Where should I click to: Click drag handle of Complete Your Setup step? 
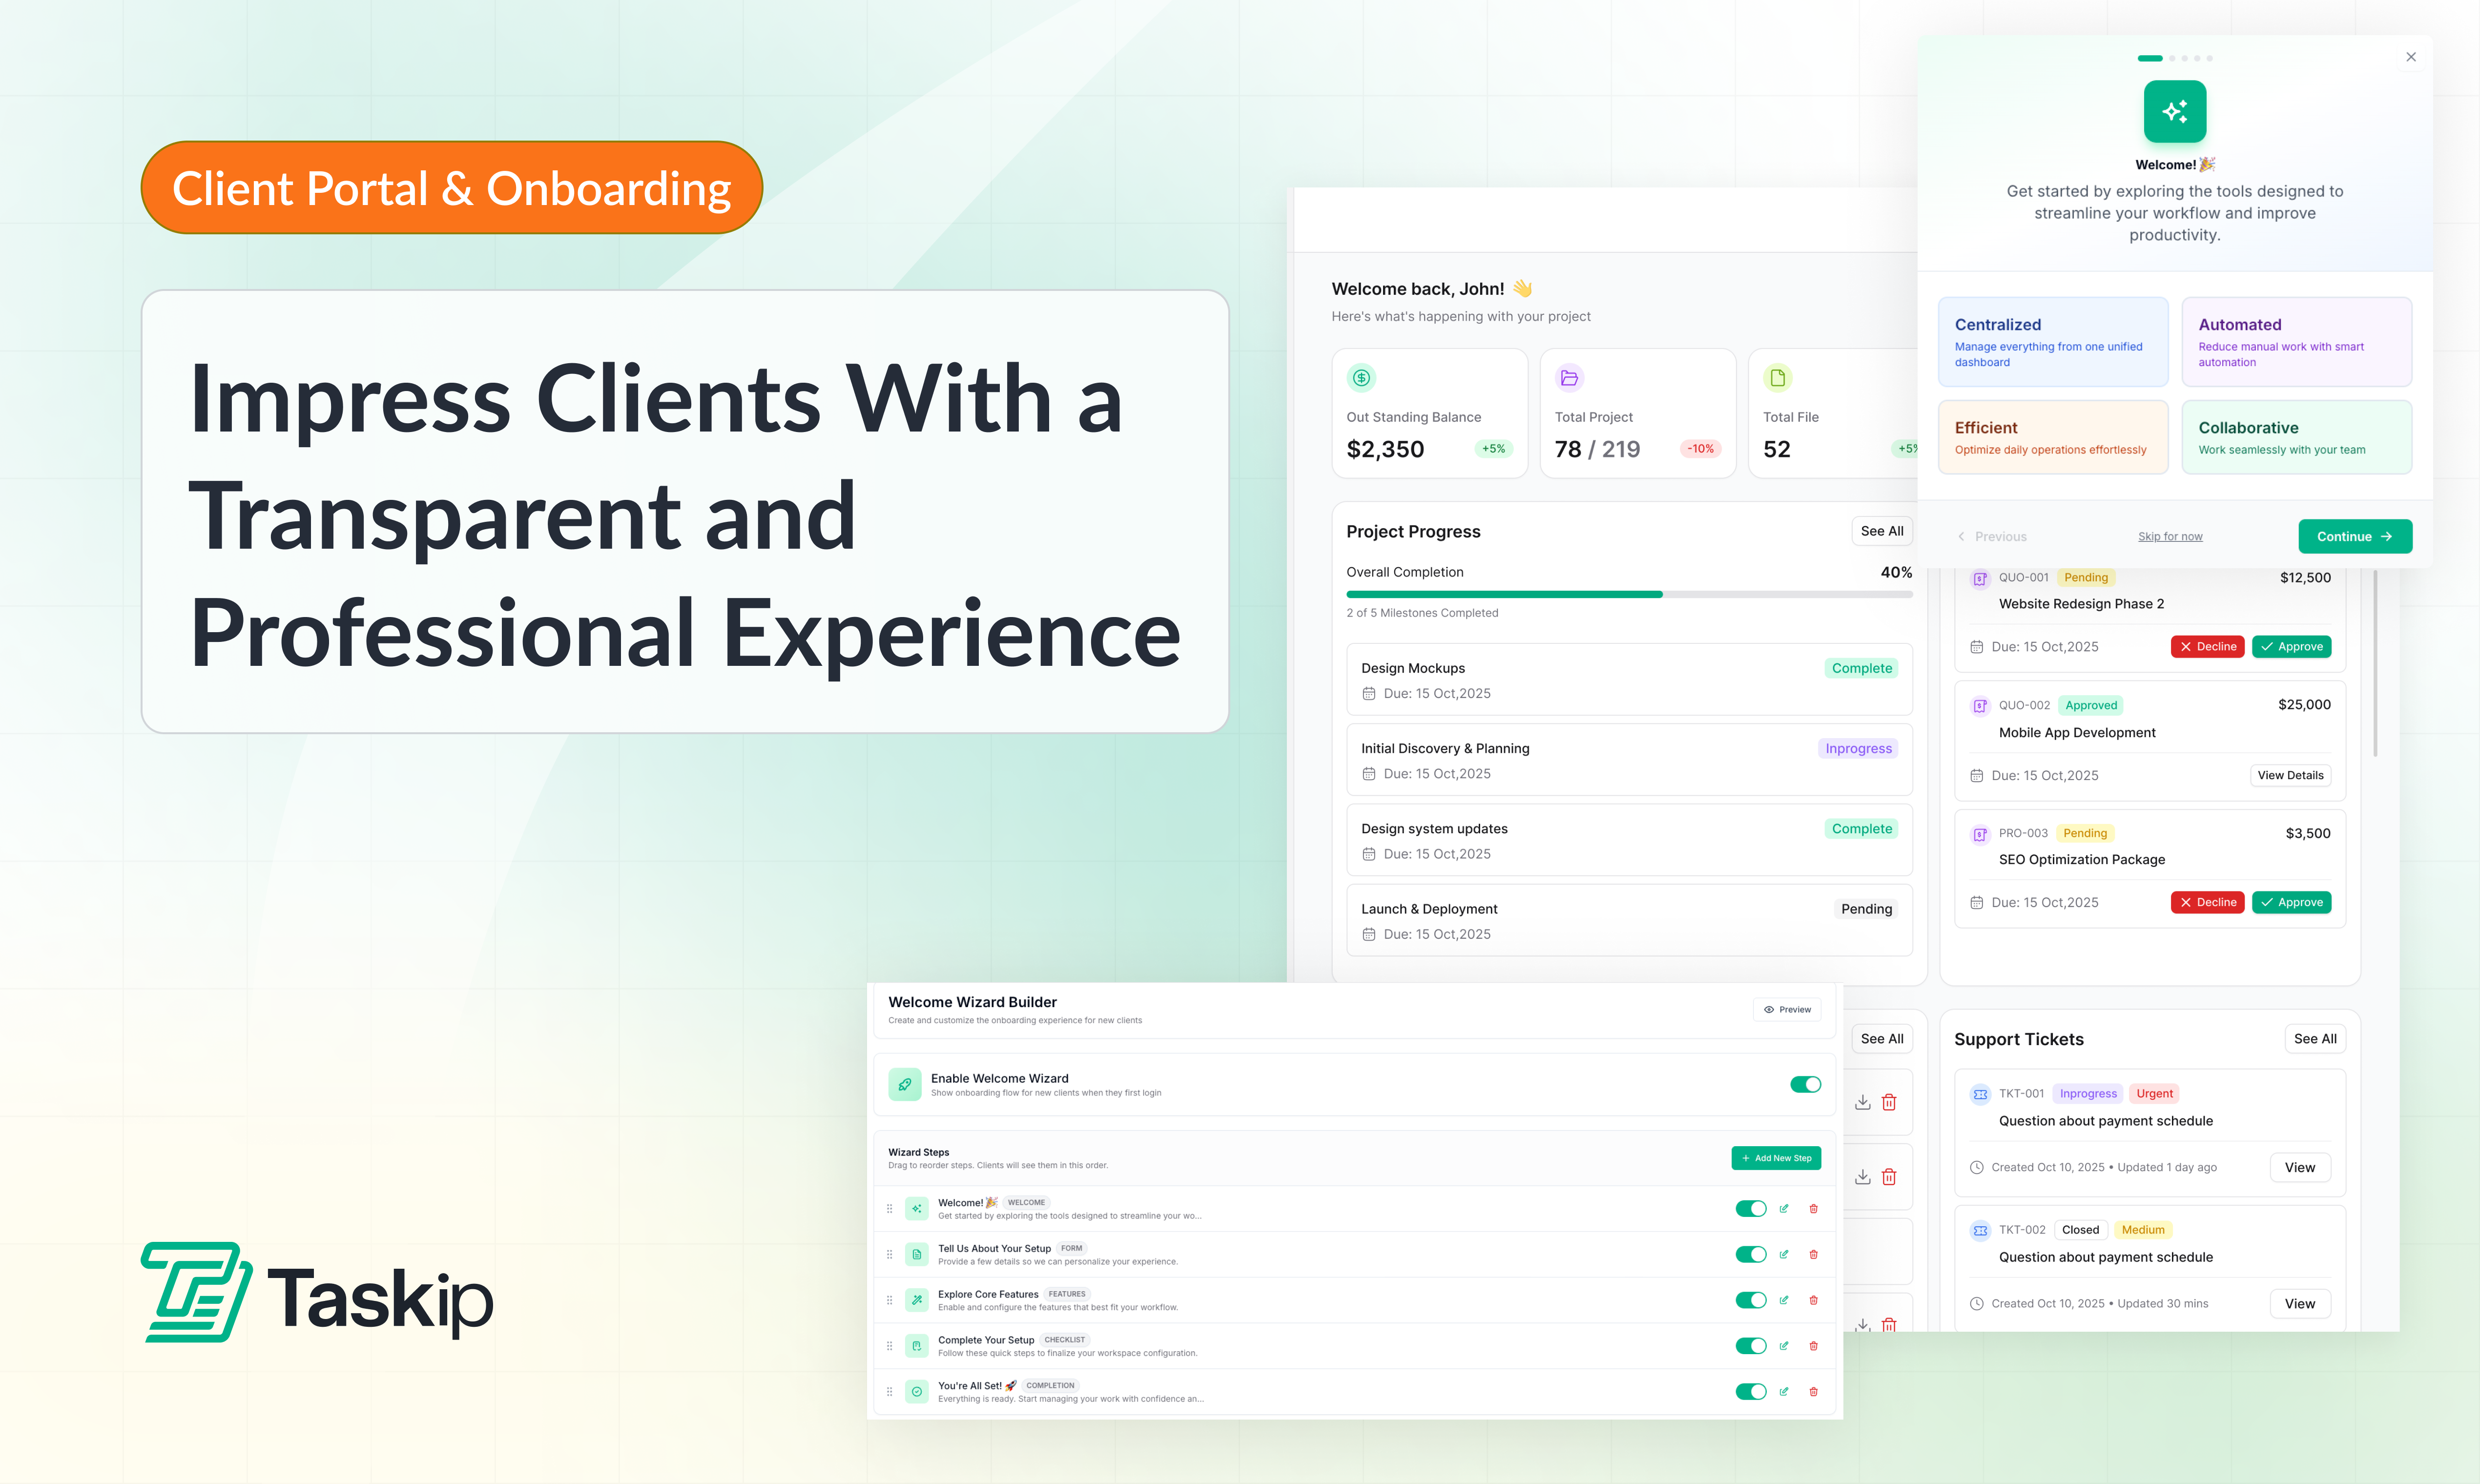889,1346
